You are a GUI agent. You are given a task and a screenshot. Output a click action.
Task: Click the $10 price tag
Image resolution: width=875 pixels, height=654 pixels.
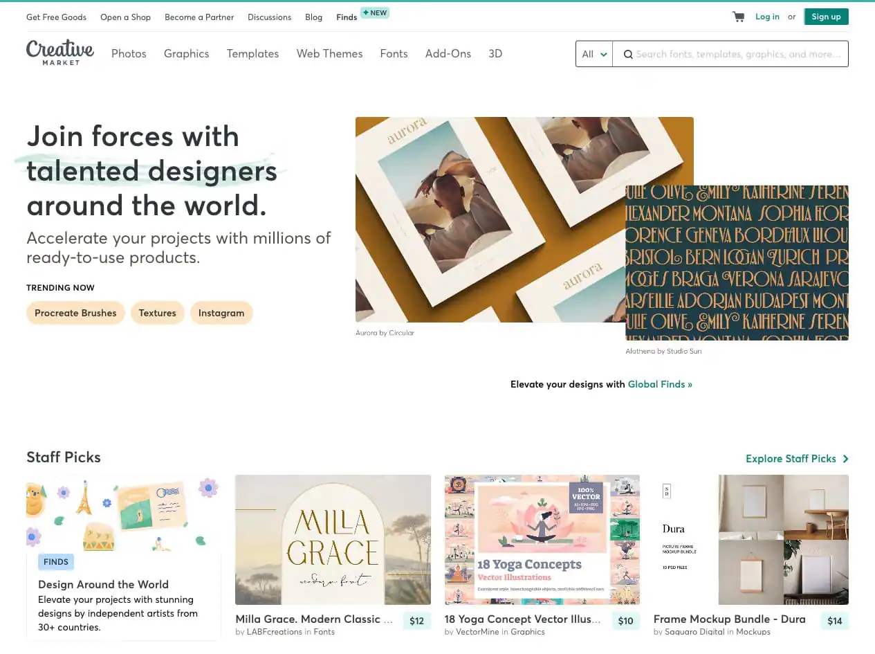point(625,621)
